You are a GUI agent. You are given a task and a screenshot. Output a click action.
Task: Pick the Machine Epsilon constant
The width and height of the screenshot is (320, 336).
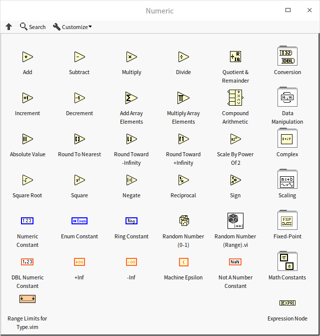point(183,262)
